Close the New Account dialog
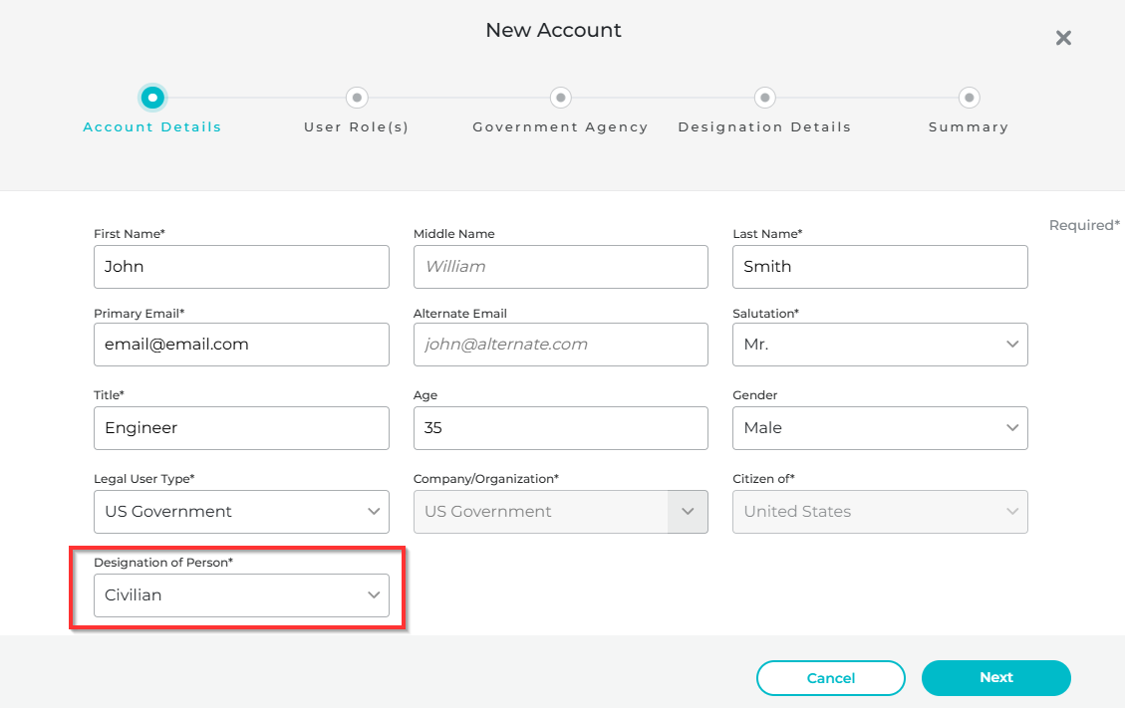 (1063, 38)
